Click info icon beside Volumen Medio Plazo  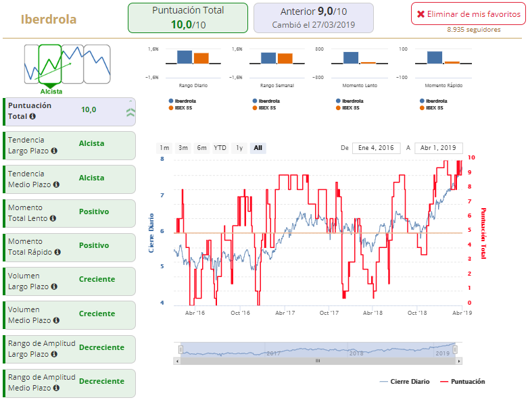(56, 320)
